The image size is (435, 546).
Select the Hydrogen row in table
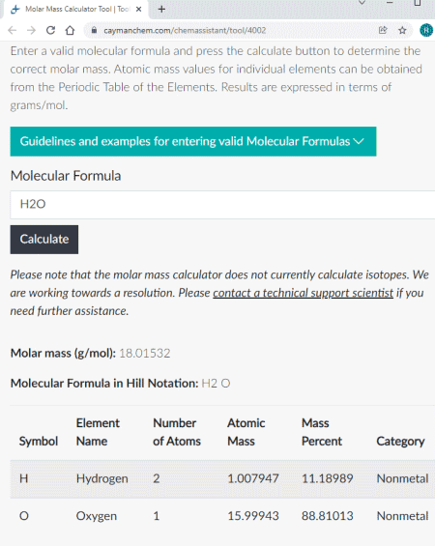222,478
